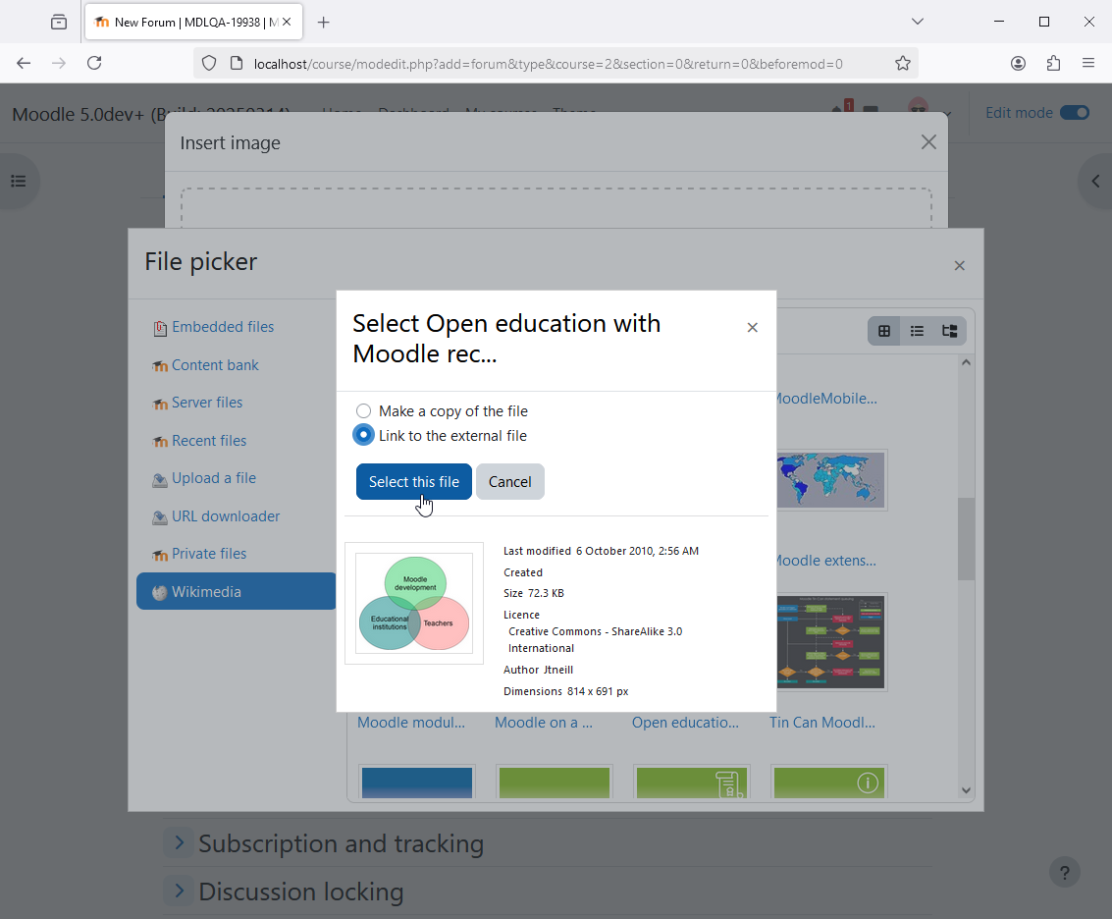Bookmark this page with star icon
This screenshot has height=919, width=1112.
pyautogui.click(x=903, y=63)
